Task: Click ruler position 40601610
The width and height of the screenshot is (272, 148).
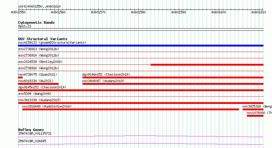Action: [x=259, y=12]
